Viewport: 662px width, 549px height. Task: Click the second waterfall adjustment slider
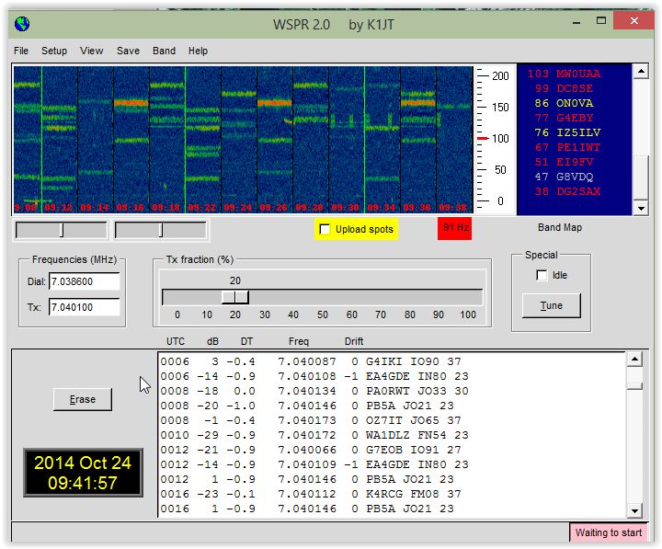click(160, 231)
